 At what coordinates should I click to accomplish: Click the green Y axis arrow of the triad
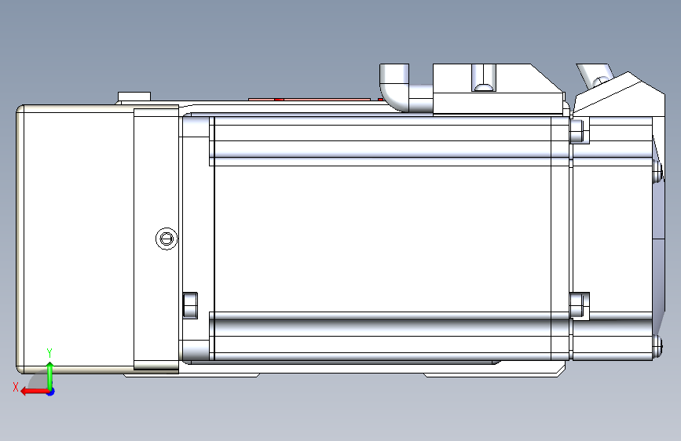click(x=50, y=376)
